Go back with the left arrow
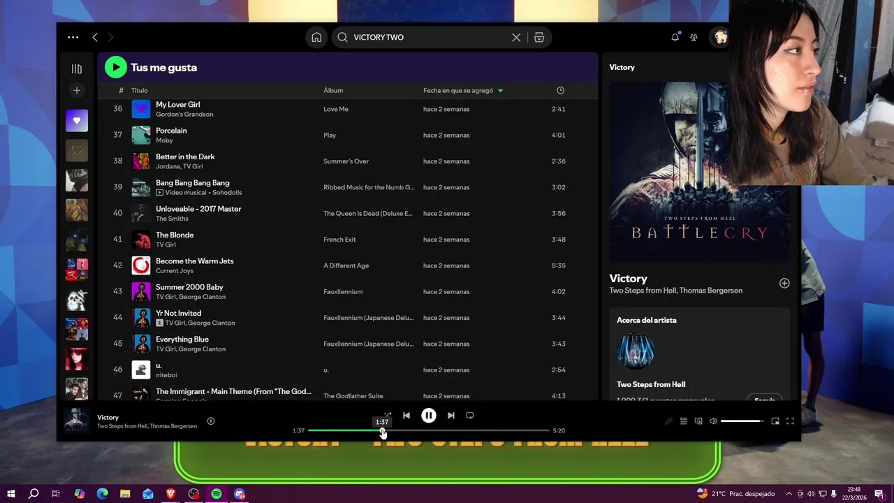Image resolution: width=894 pixels, height=503 pixels. 95,37
